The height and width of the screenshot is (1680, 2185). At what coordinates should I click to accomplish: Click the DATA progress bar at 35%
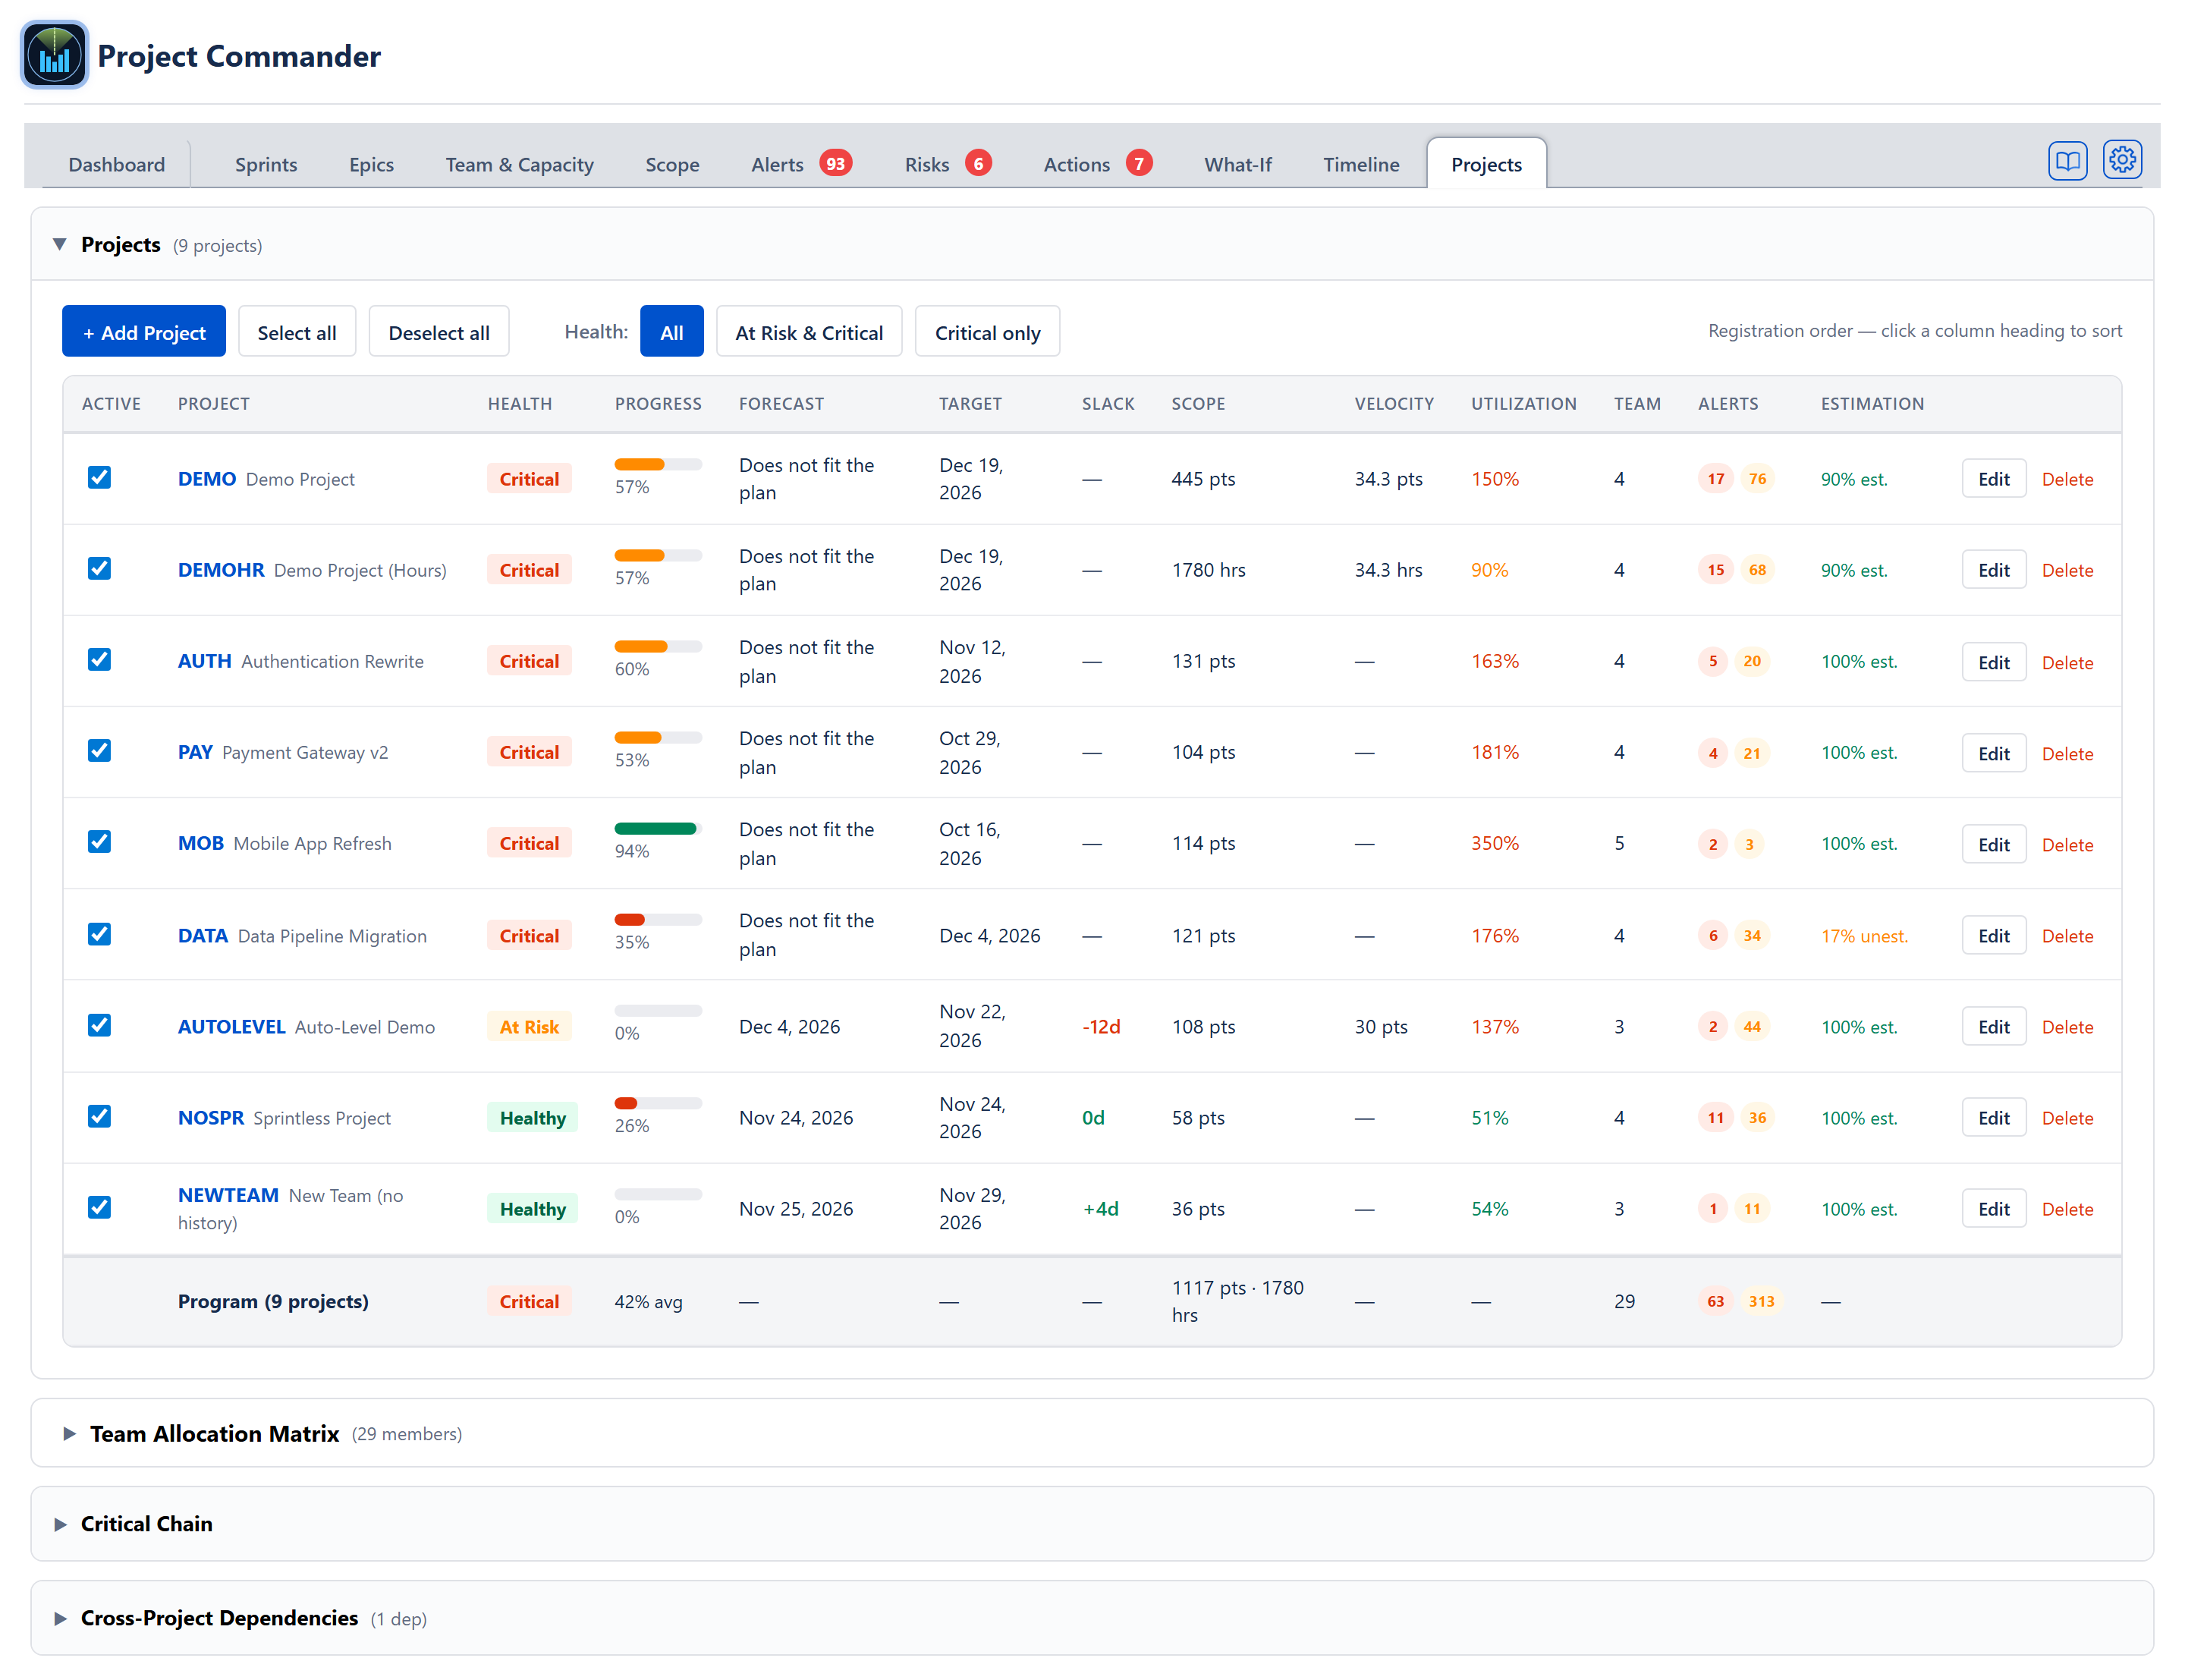click(658, 920)
